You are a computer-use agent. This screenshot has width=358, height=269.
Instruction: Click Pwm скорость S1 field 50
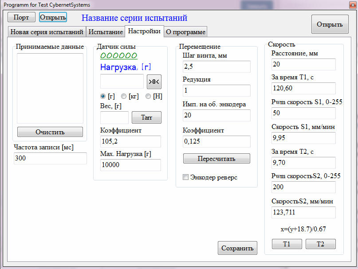tap(304, 113)
